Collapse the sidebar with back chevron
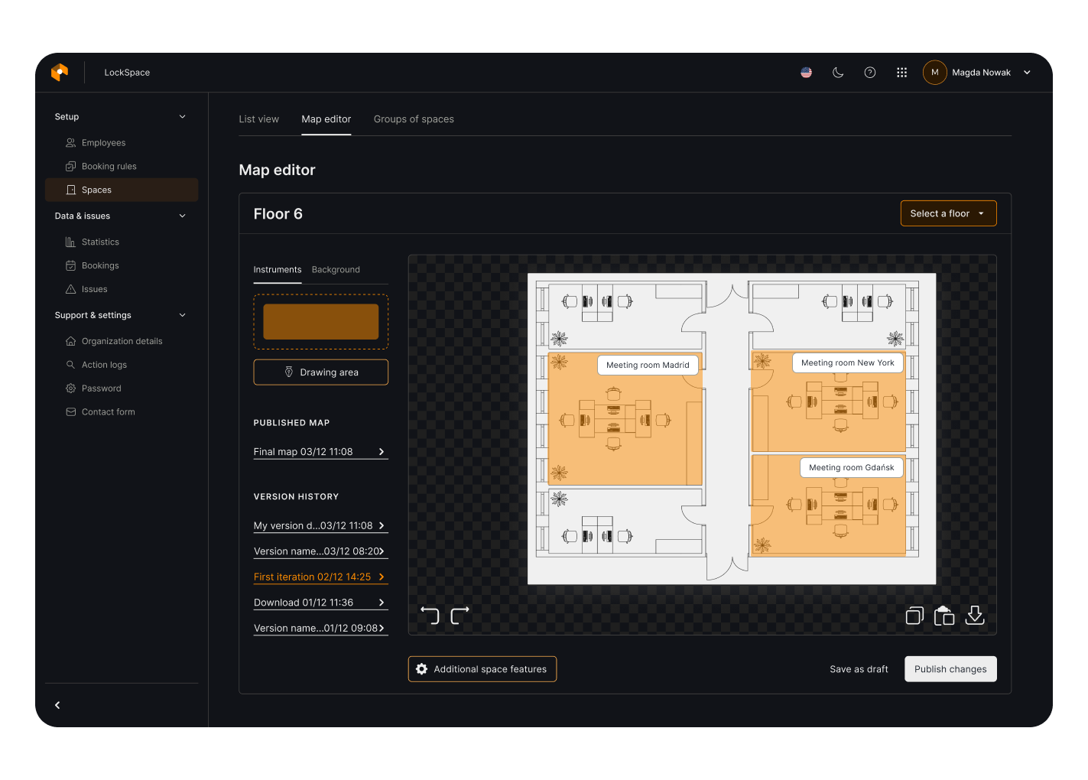1088x780 pixels. 57,705
